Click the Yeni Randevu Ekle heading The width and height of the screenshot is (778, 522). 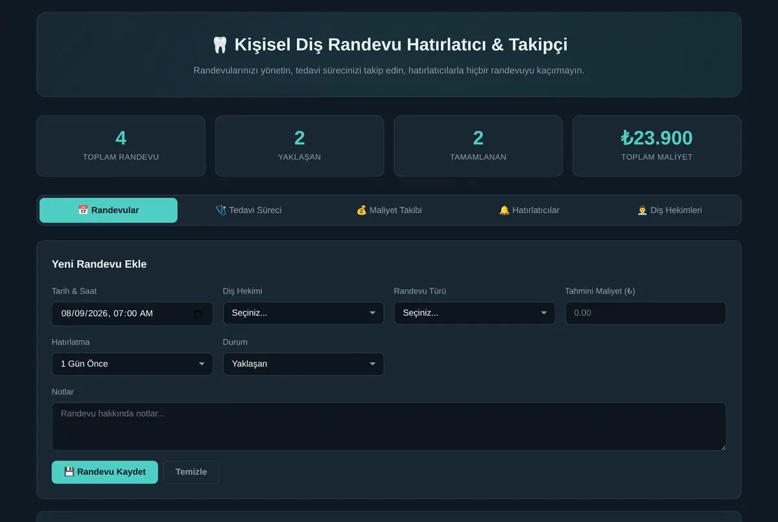[x=99, y=264]
